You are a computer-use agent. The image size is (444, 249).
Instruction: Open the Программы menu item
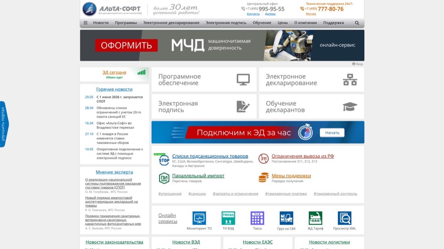pyautogui.click(x=126, y=23)
